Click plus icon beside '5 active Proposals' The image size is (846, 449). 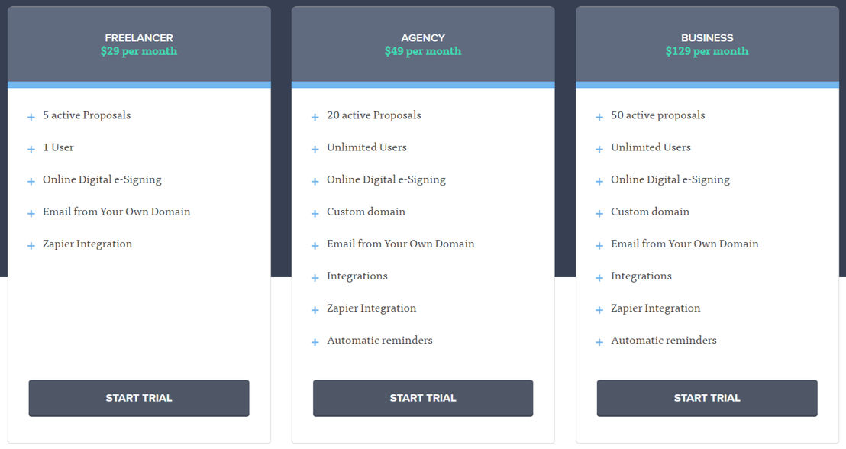31,117
